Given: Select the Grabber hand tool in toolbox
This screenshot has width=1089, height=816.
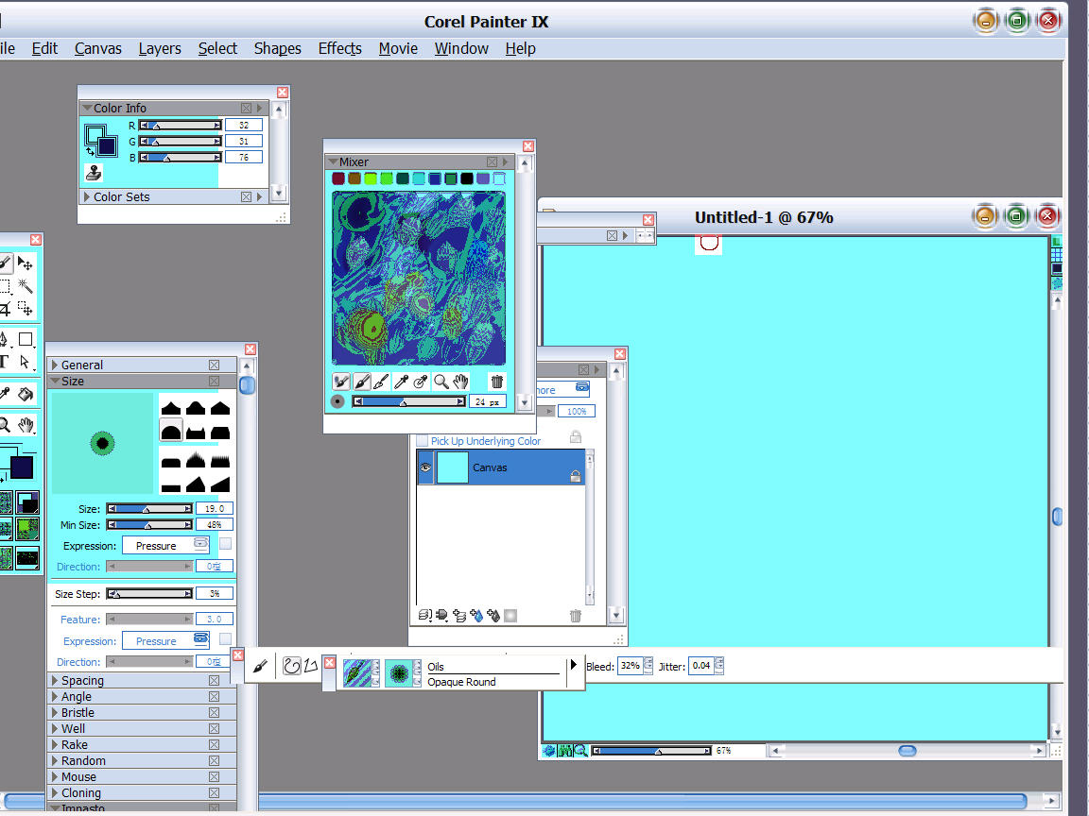Looking at the screenshot, I should click(x=25, y=425).
